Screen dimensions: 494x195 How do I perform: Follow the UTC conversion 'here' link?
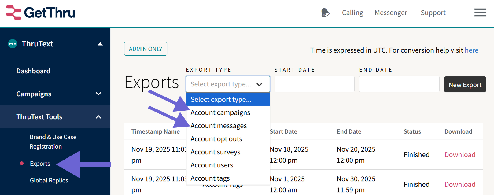click(471, 50)
